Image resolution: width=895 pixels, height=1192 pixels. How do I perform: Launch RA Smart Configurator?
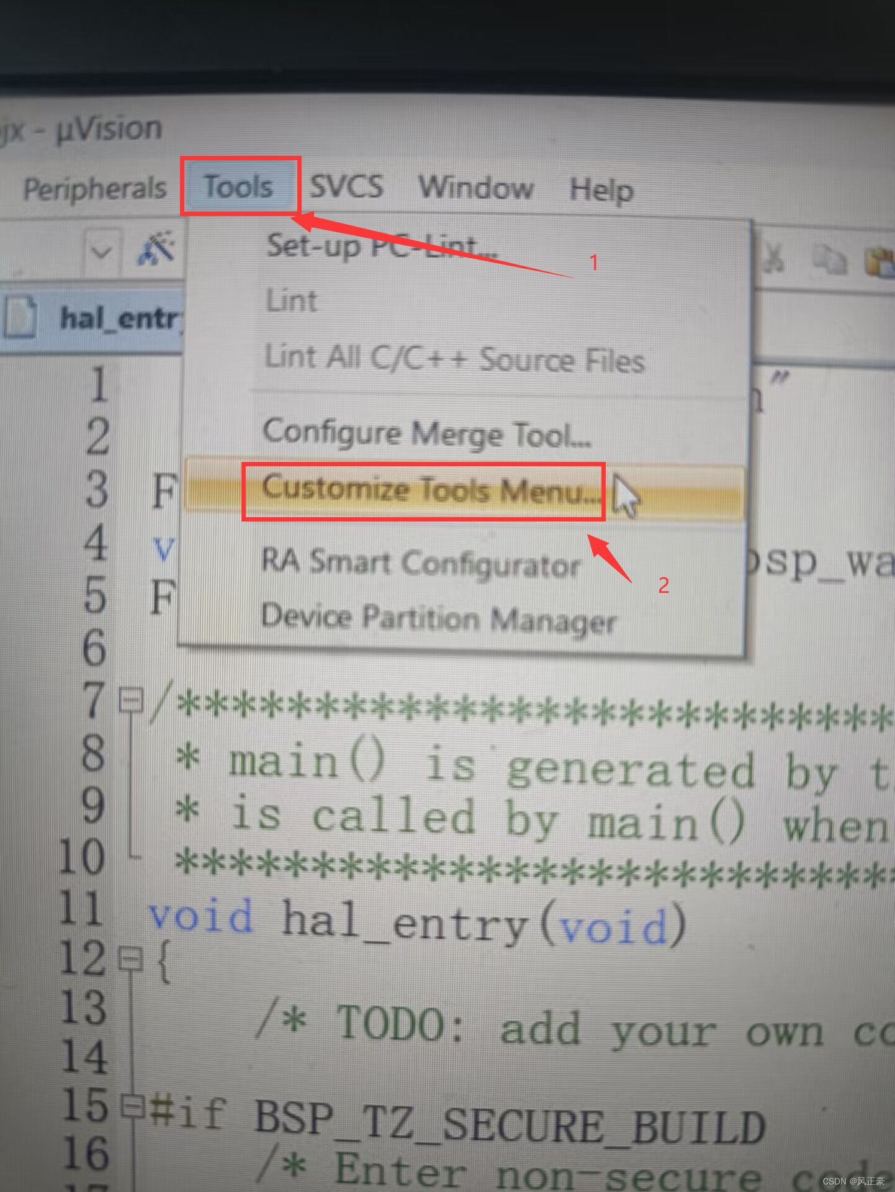point(421,564)
